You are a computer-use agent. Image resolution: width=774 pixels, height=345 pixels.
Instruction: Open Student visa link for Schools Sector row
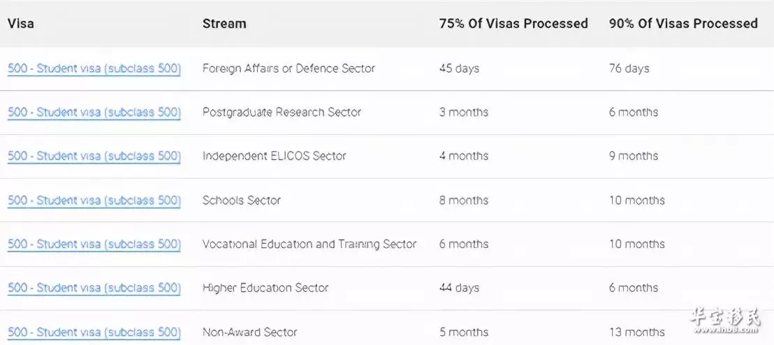94,200
